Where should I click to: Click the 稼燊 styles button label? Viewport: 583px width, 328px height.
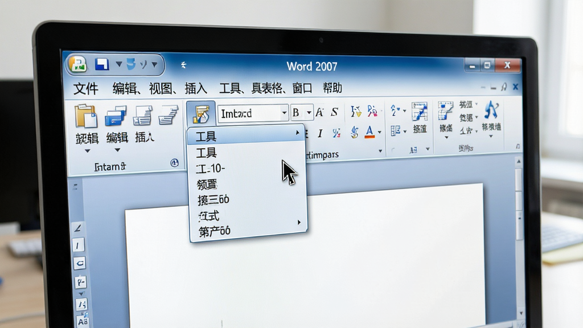(x=446, y=128)
